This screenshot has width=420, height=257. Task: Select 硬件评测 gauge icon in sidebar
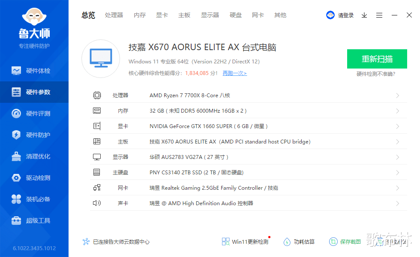[16, 114]
